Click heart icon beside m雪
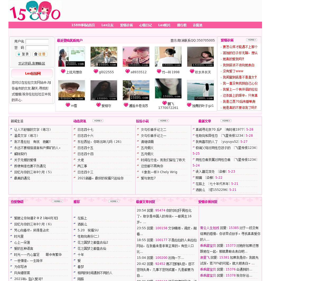The width and height of the screenshot is (317, 281). point(68,105)
